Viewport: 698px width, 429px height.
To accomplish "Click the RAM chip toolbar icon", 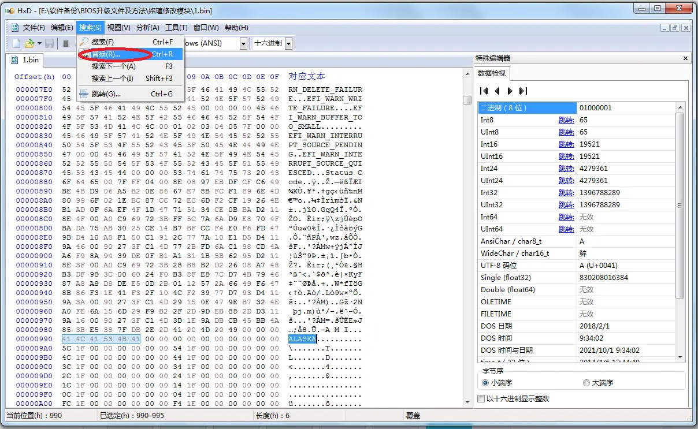I will [66, 43].
